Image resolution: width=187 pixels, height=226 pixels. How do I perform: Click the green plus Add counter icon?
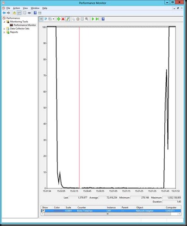click(x=58, y=19)
